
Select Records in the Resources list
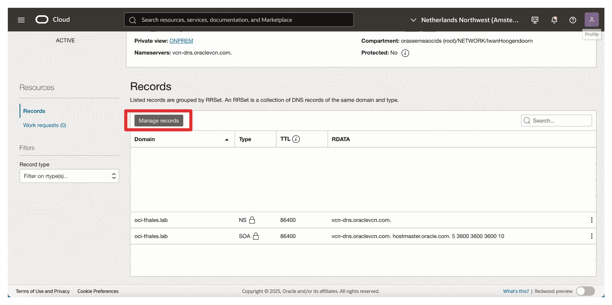click(34, 111)
